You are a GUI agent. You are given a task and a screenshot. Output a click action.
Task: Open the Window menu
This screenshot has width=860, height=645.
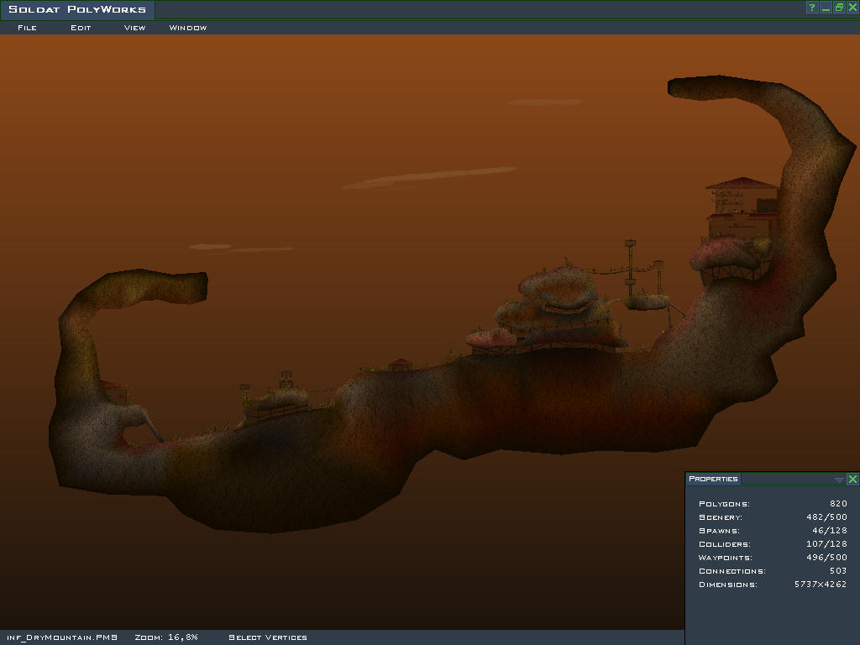188,28
